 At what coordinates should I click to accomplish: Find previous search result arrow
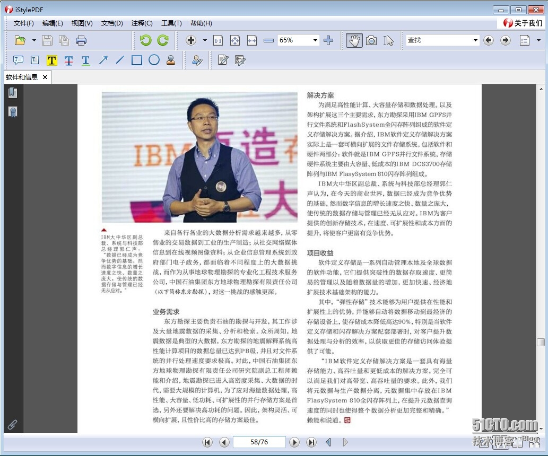(489, 40)
